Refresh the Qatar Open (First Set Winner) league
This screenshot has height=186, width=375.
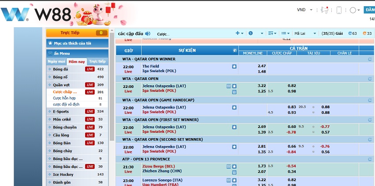(370, 120)
